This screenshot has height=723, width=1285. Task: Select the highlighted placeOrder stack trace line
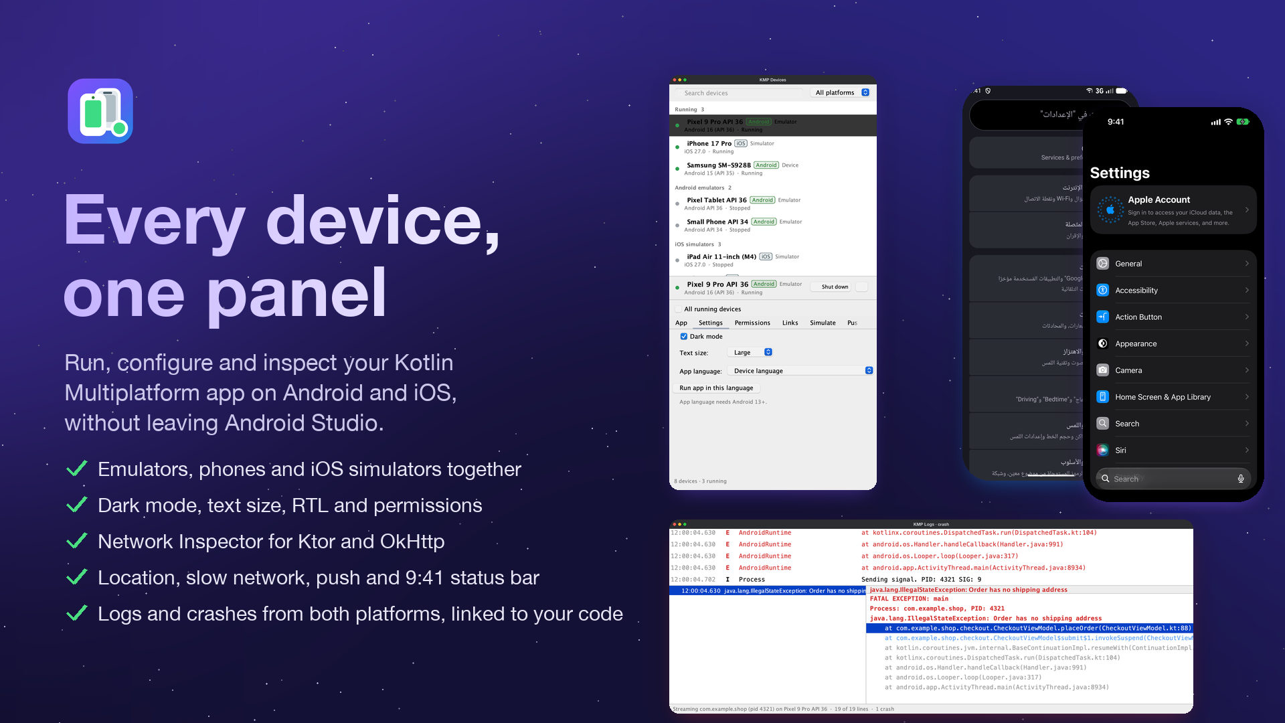pos(1029,629)
